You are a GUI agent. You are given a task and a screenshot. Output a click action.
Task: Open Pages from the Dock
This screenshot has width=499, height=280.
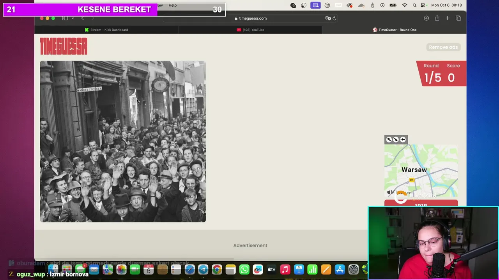tap(326, 269)
